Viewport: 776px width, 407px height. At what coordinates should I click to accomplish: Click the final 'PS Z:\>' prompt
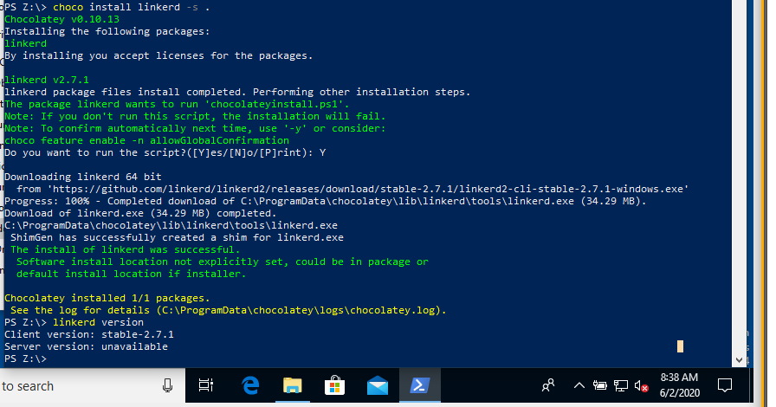[25, 359]
